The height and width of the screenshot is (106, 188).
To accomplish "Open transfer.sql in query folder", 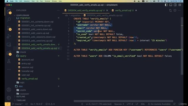I will coord(27,71).
